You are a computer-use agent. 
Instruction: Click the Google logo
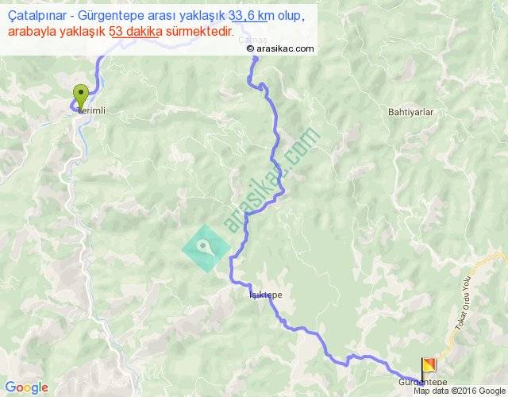coord(27,387)
